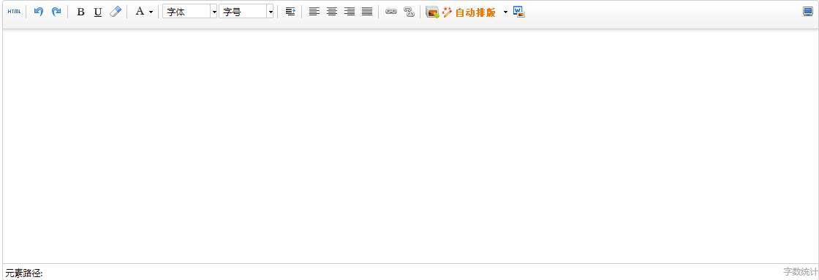Clear formatting with the eraser icon
This screenshot has width=819, height=280.
point(116,12)
